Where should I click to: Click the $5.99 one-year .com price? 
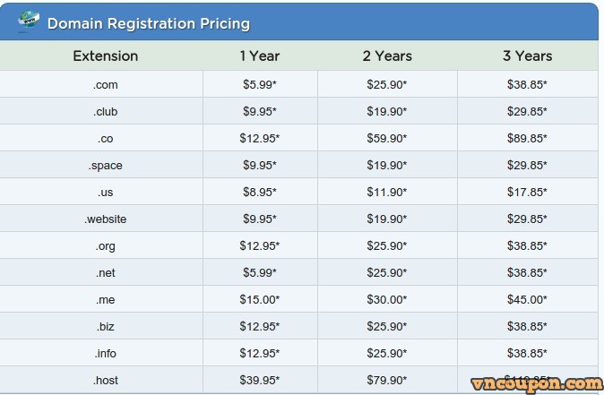click(260, 84)
